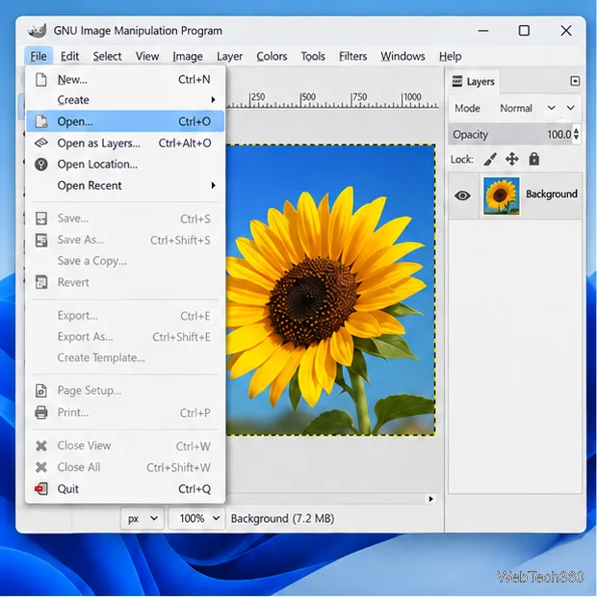Click the Page Setup icon
597x597 pixels.
point(40,391)
